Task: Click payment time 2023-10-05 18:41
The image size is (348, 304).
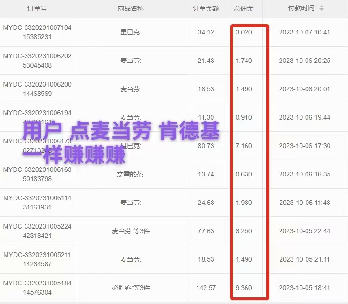Action: click(305, 288)
